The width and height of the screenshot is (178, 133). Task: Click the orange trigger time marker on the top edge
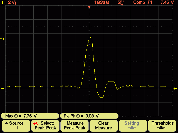tap(89, 7)
